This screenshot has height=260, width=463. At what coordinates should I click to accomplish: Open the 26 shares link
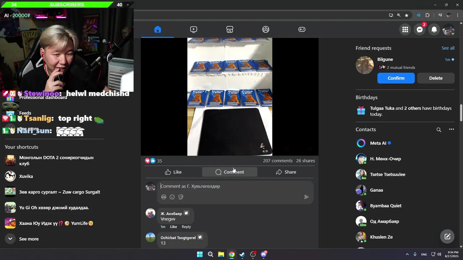coord(306,161)
